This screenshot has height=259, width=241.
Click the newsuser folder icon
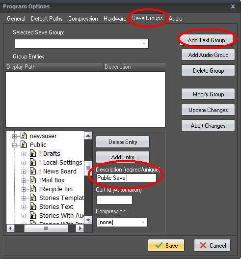[24, 136]
